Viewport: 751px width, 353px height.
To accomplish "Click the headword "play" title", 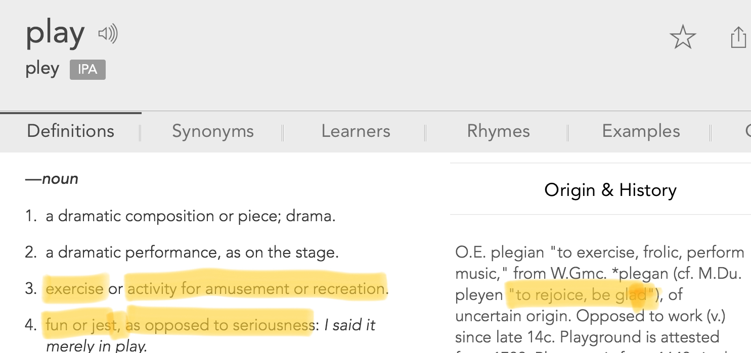I will (x=55, y=33).
